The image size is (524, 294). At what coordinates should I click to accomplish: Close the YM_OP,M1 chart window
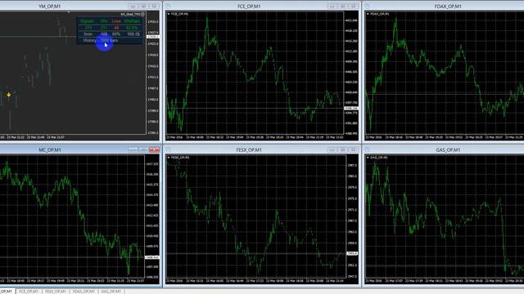click(x=154, y=7)
